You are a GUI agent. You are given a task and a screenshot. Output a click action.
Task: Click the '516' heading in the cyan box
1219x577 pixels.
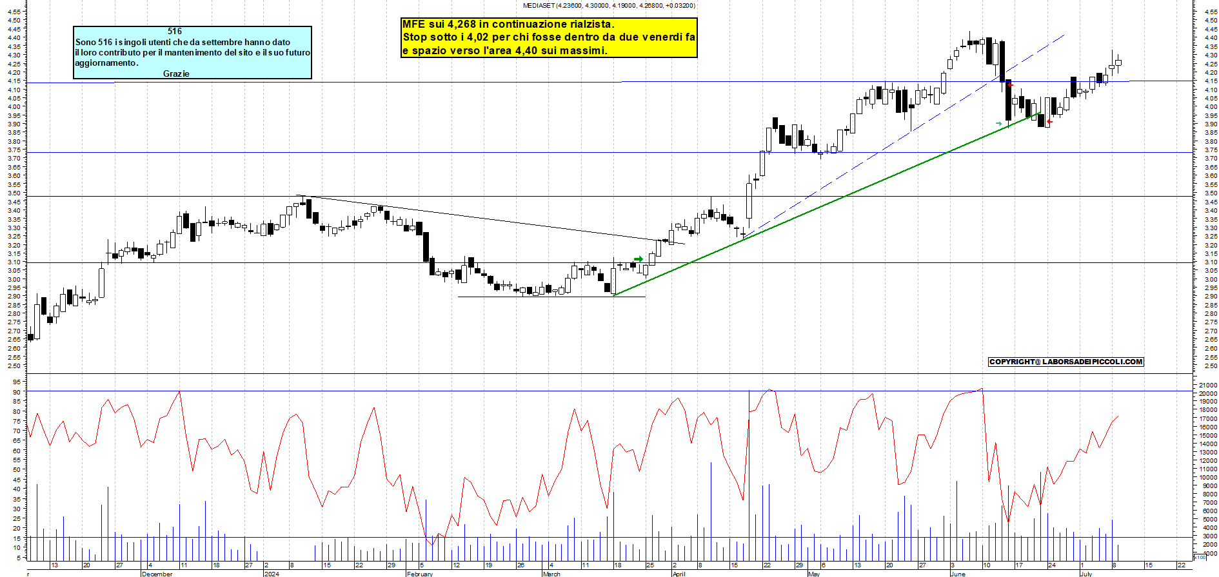click(175, 31)
